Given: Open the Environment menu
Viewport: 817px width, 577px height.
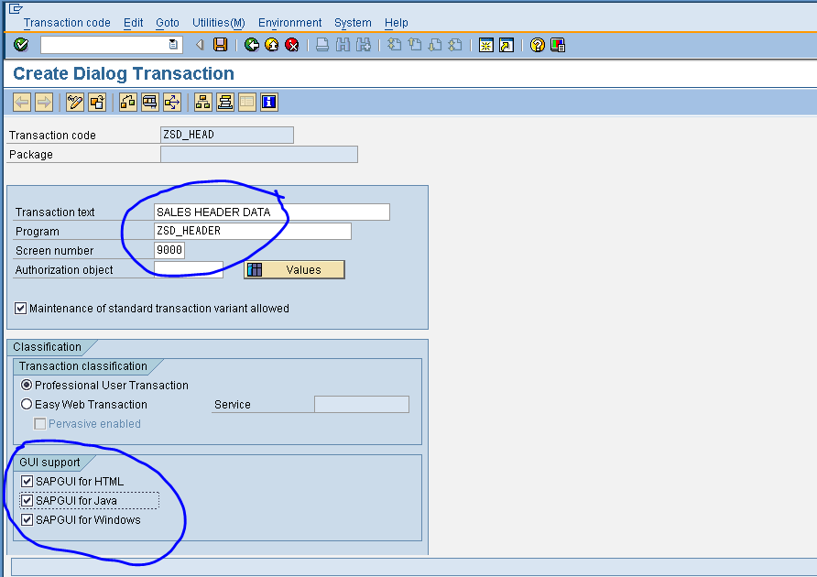Looking at the screenshot, I should [289, 22].
